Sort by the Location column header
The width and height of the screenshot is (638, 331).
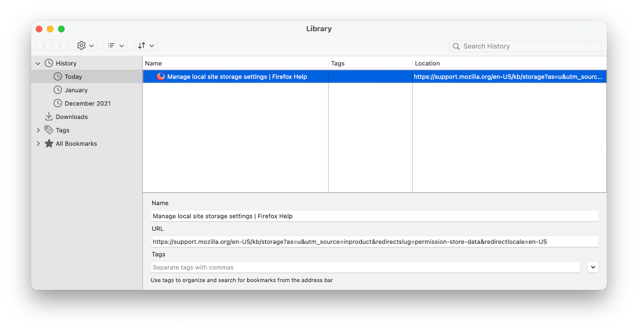point(510,63)
